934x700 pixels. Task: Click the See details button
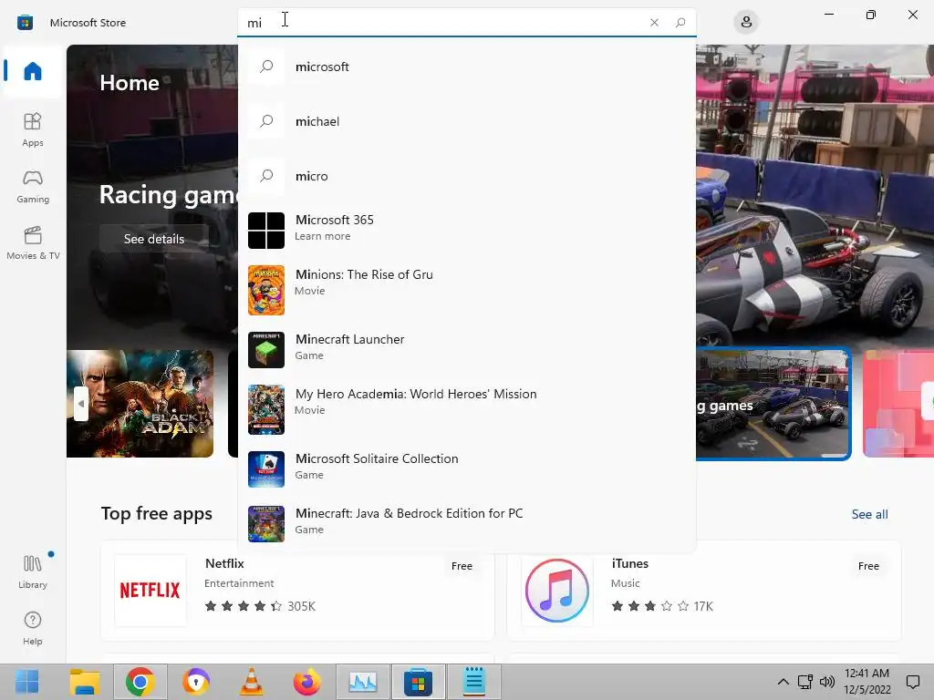(153, 239)
